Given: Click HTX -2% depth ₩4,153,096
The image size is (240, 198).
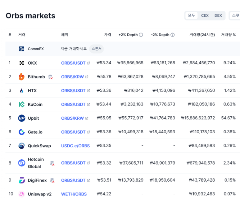Looking at the screenshot, I should click(164, 90).
